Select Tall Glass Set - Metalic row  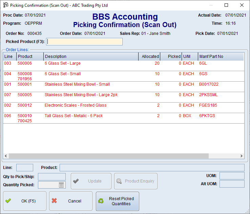click(x=74, y=116)
